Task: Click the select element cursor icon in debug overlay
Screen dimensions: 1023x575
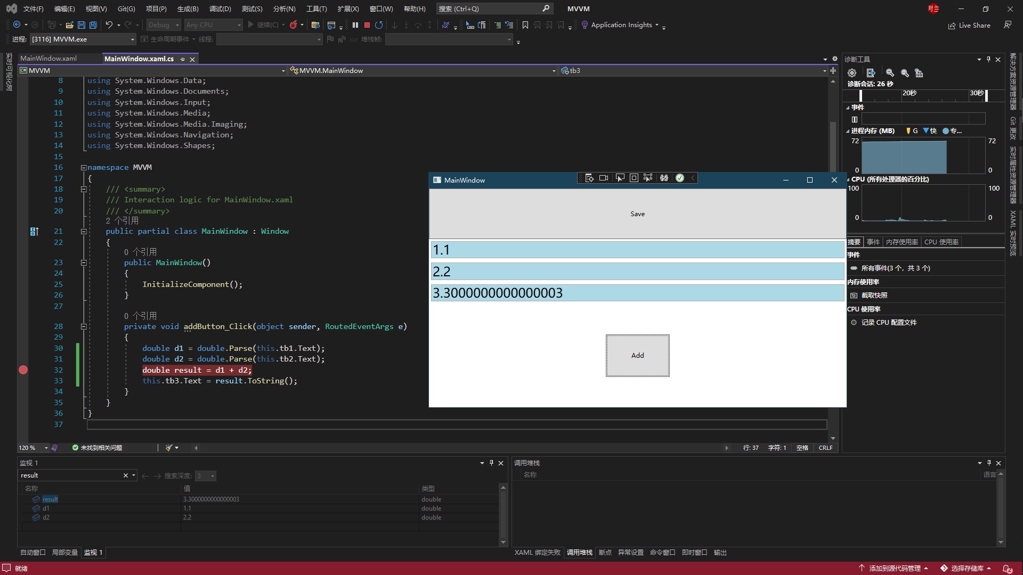Action: click(620, 178)
